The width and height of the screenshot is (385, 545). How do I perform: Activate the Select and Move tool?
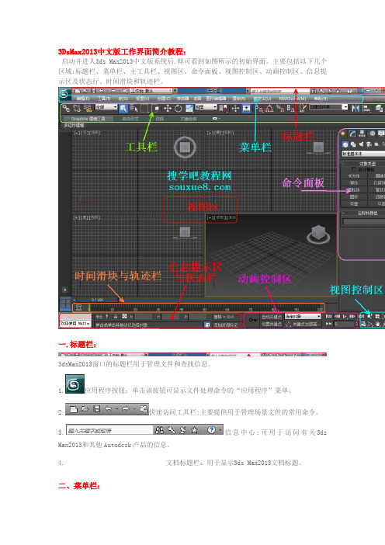pos(168,109)
